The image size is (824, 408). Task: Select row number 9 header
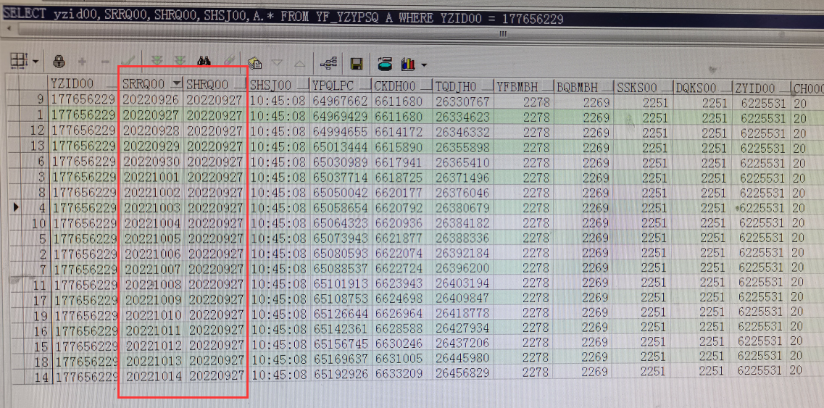click(x=33, y=99)
